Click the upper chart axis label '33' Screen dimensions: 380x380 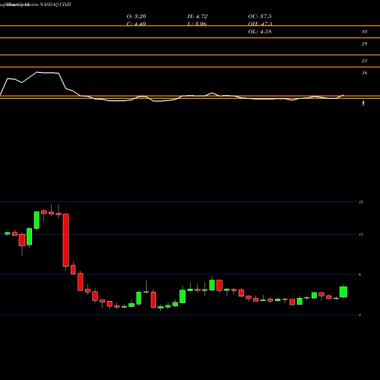pyautogui.click(x=364, y=32)
